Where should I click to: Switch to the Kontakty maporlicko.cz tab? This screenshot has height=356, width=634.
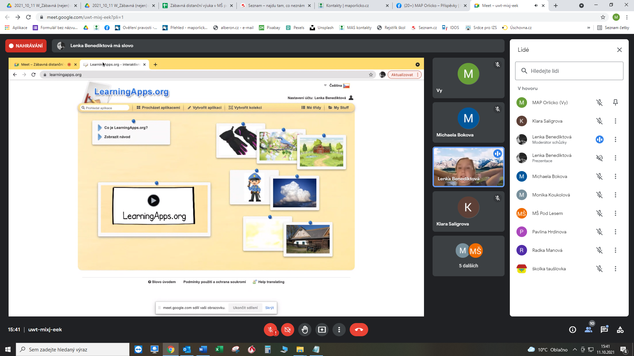tap(347, 6)
